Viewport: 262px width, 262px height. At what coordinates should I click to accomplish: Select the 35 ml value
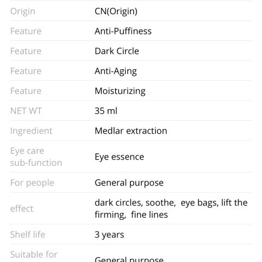pyautogui.click(x=106, y=111)
